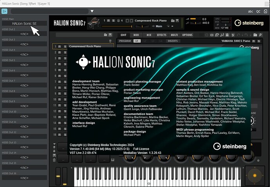Open the HSSE Out 12 routing field

pyautogui.click(x=24, y=137)
